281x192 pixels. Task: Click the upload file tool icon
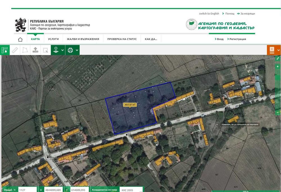(35, 50)
